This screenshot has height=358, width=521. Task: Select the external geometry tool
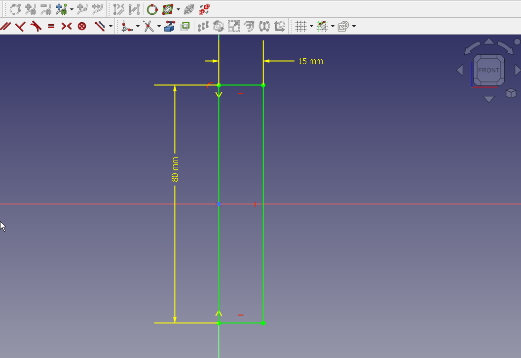(x=170, y=26)
